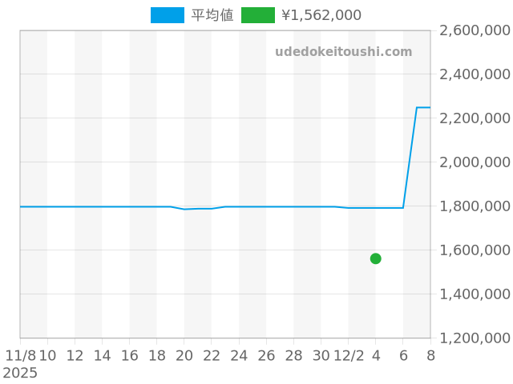Click the 20 x-axis date label
The image size is (513, 384).
184,355
